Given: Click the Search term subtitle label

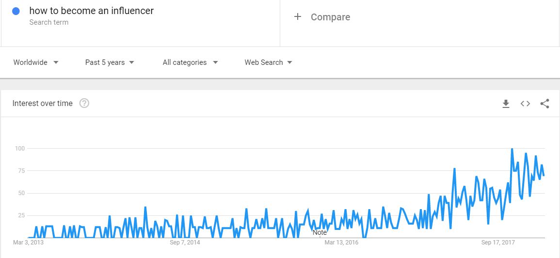Looking at the screenshot, I should pos(49,22).
